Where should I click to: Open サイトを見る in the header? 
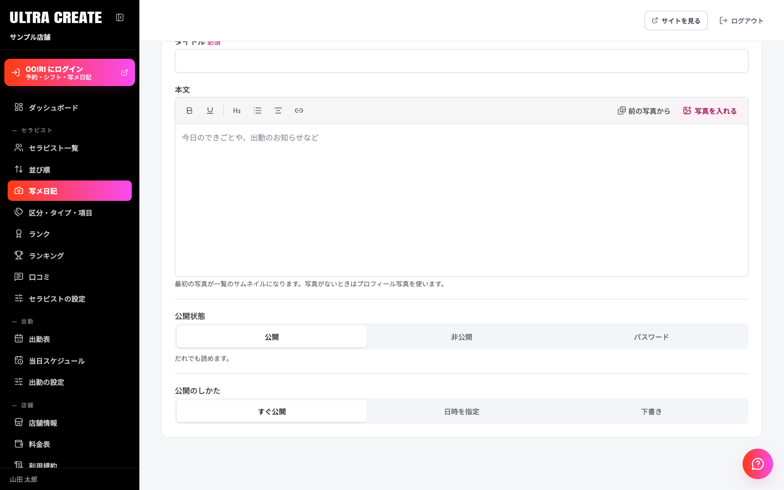[676, 21]
